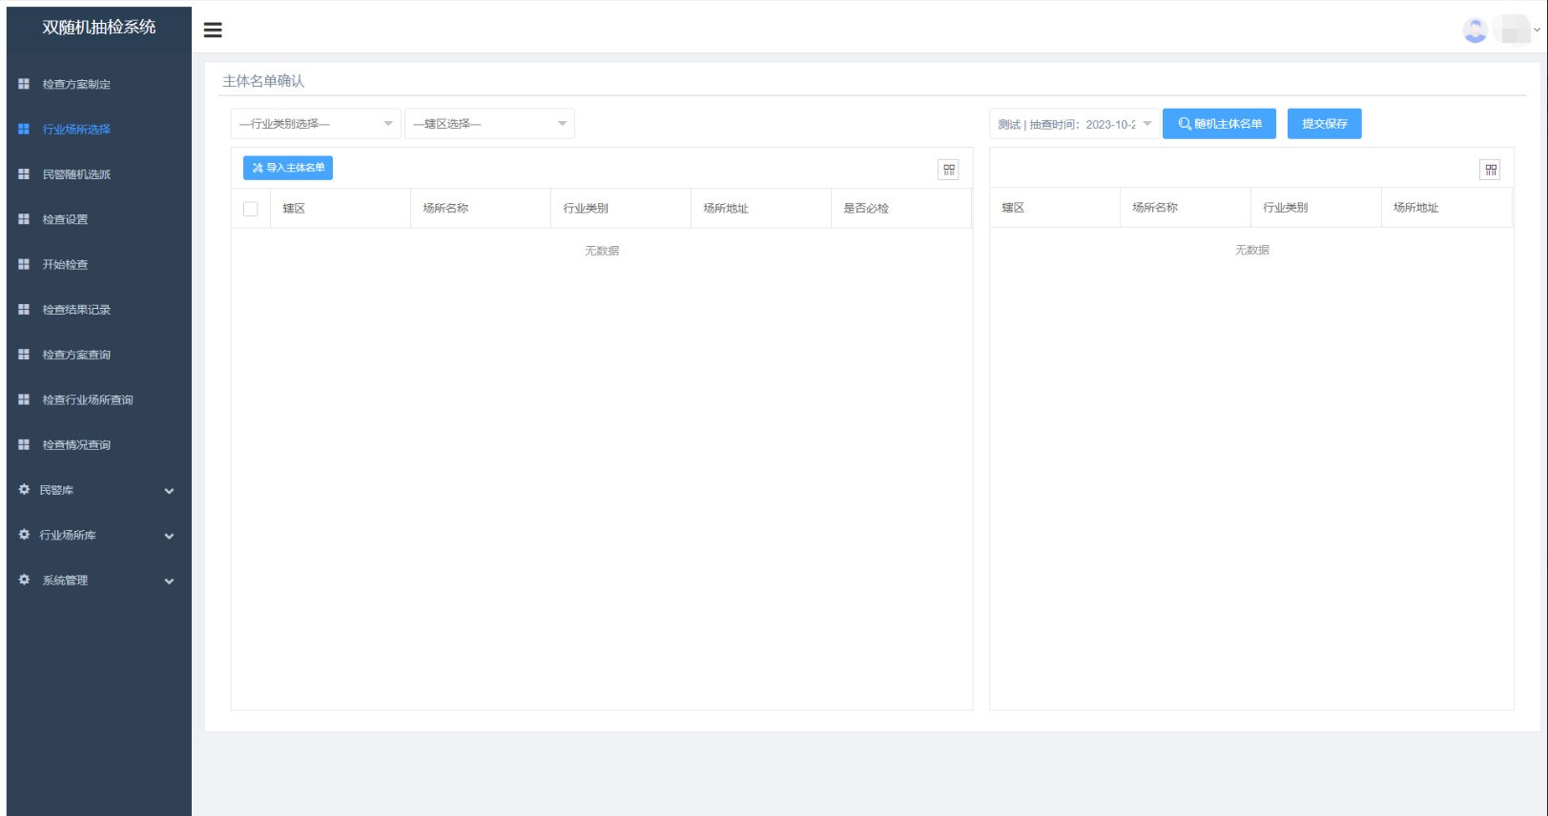Click the 导入主体名单 button
This screenshot has width=1548, height=816.
[x=288, y=168]
